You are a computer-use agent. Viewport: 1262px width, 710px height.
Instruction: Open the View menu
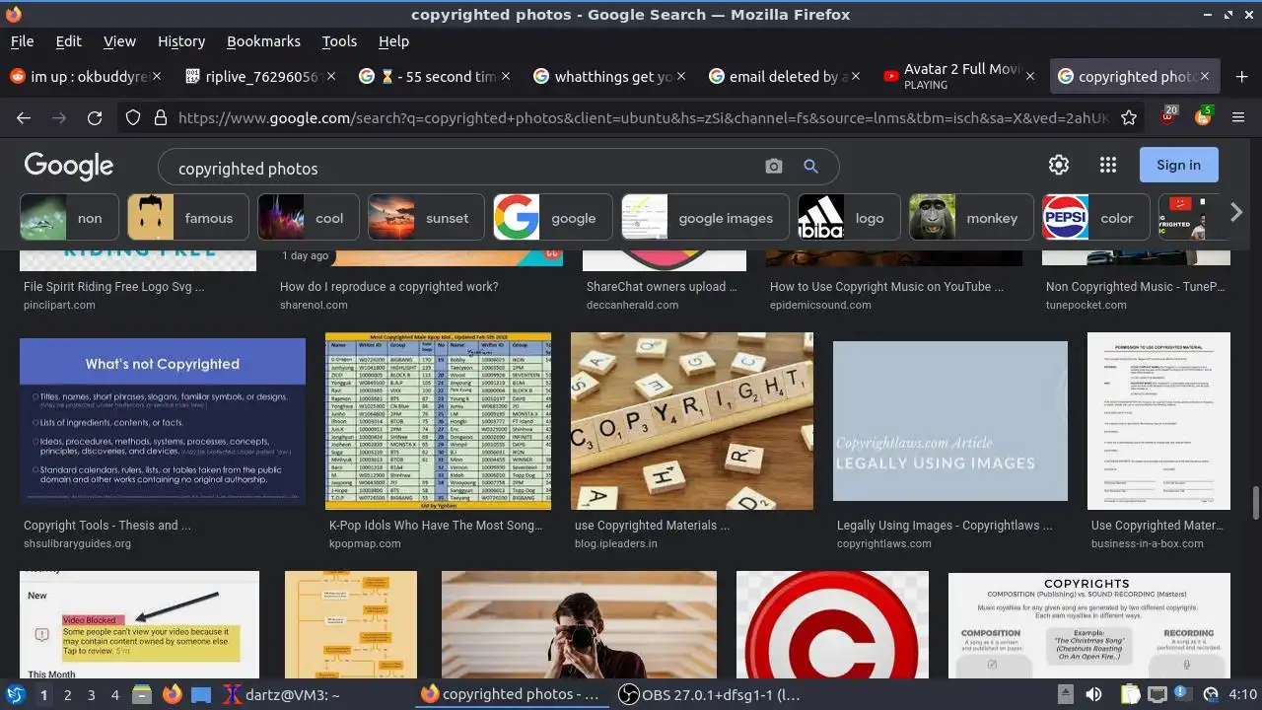[x=119, y=41]
